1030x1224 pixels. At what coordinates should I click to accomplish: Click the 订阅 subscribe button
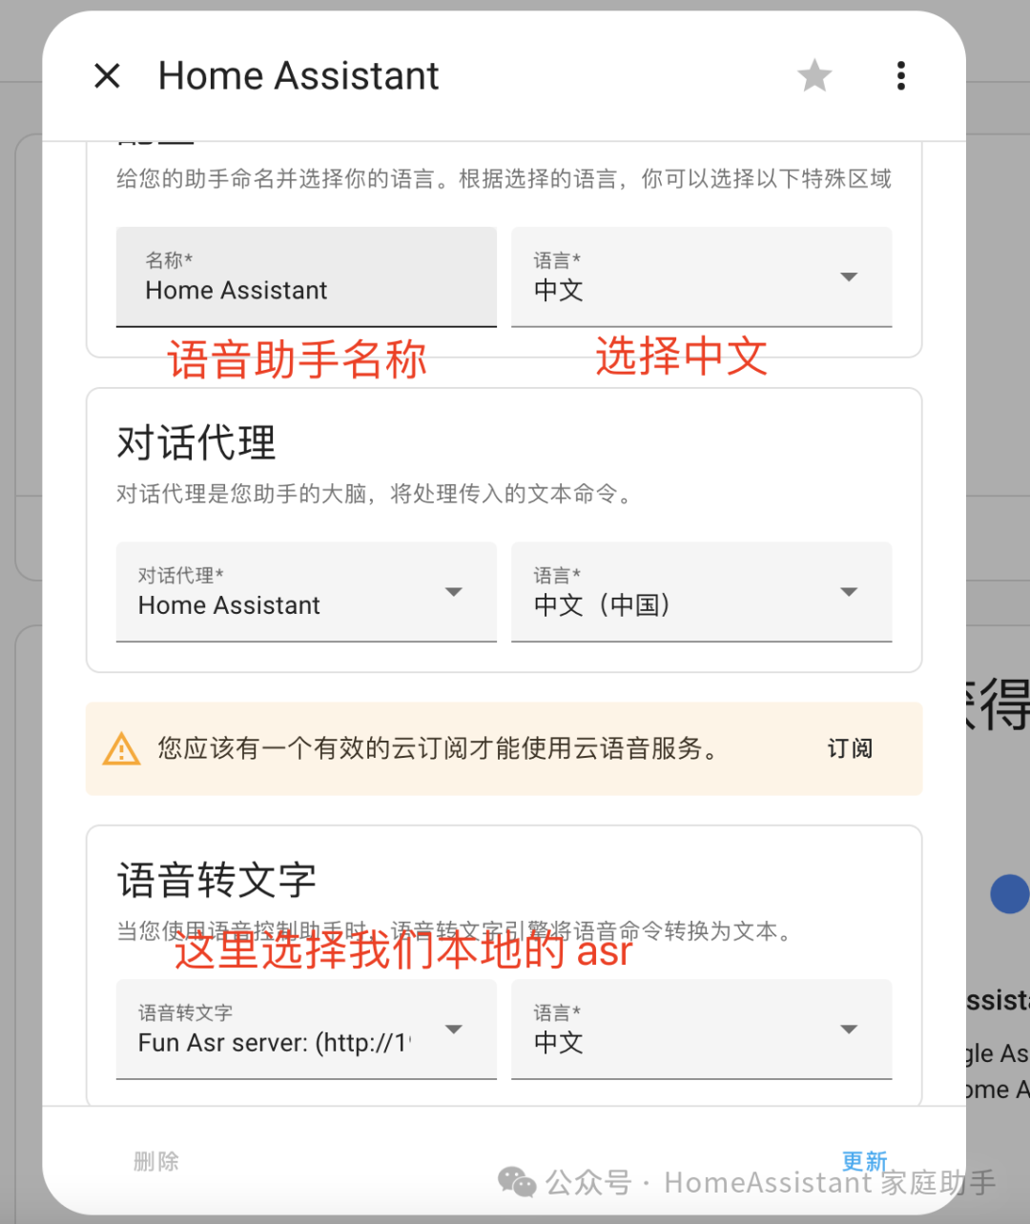pos(850,748)
